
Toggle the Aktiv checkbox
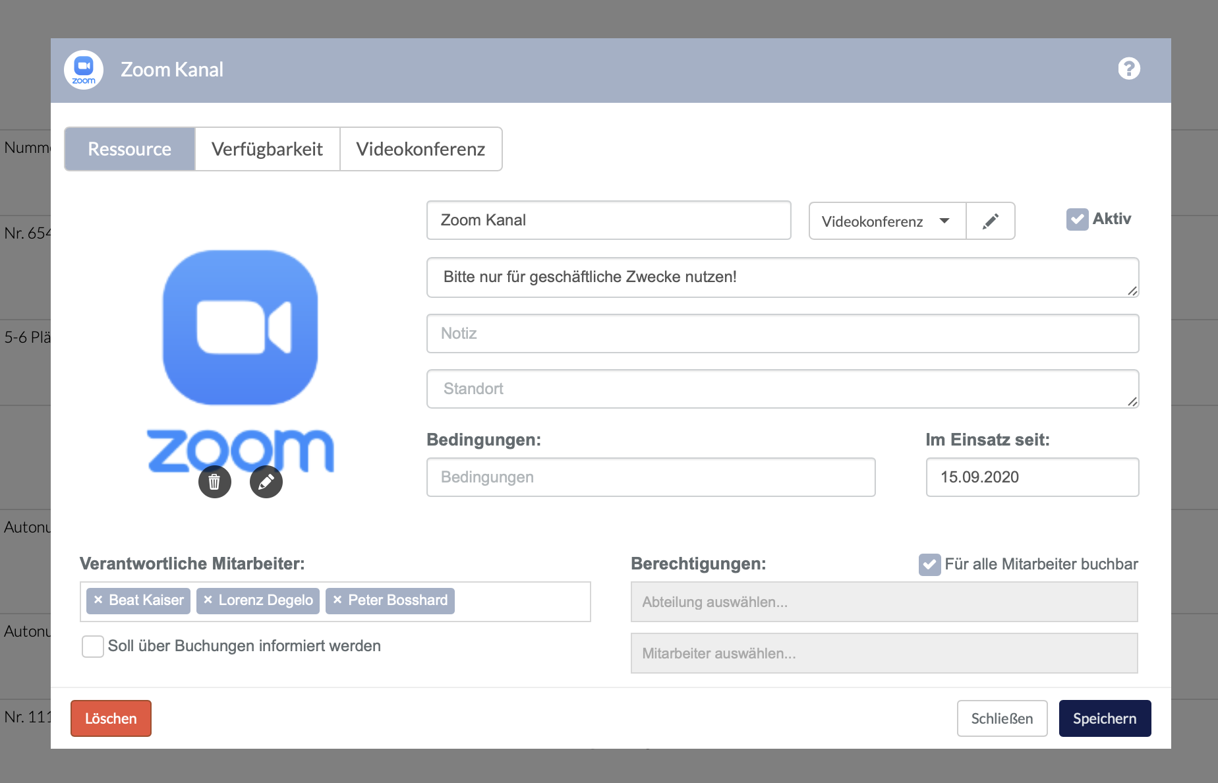point(1077,219)
